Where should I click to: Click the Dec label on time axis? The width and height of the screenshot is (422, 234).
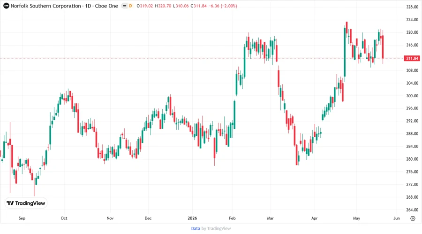(148, 218)
